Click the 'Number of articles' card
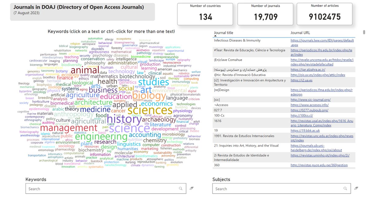The height and width of the screenshot is (198, 369). (x=324, y=14)
